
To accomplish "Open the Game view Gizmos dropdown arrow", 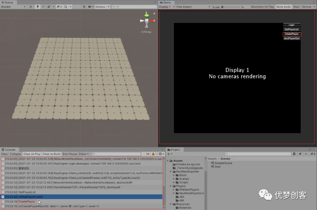I will [314, 7].
